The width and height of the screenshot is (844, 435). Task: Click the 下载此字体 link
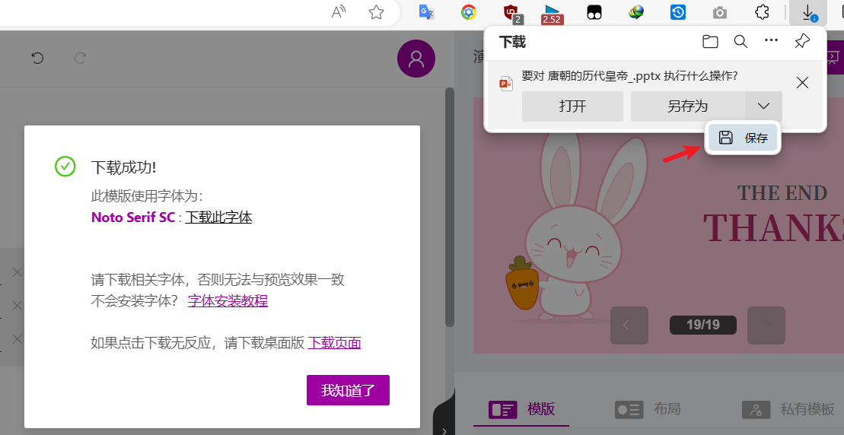pos(218,217)
